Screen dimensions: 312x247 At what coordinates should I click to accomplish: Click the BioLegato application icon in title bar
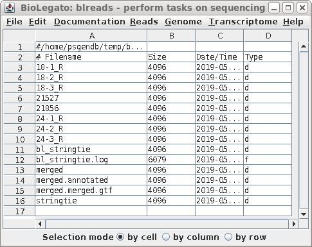pos(10,8)
